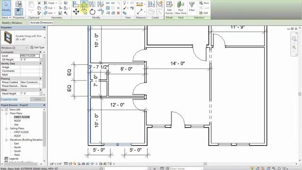Toggle Drag Elements on Selection
Viewport: 302px width, 170px height.
coord(274,169)
